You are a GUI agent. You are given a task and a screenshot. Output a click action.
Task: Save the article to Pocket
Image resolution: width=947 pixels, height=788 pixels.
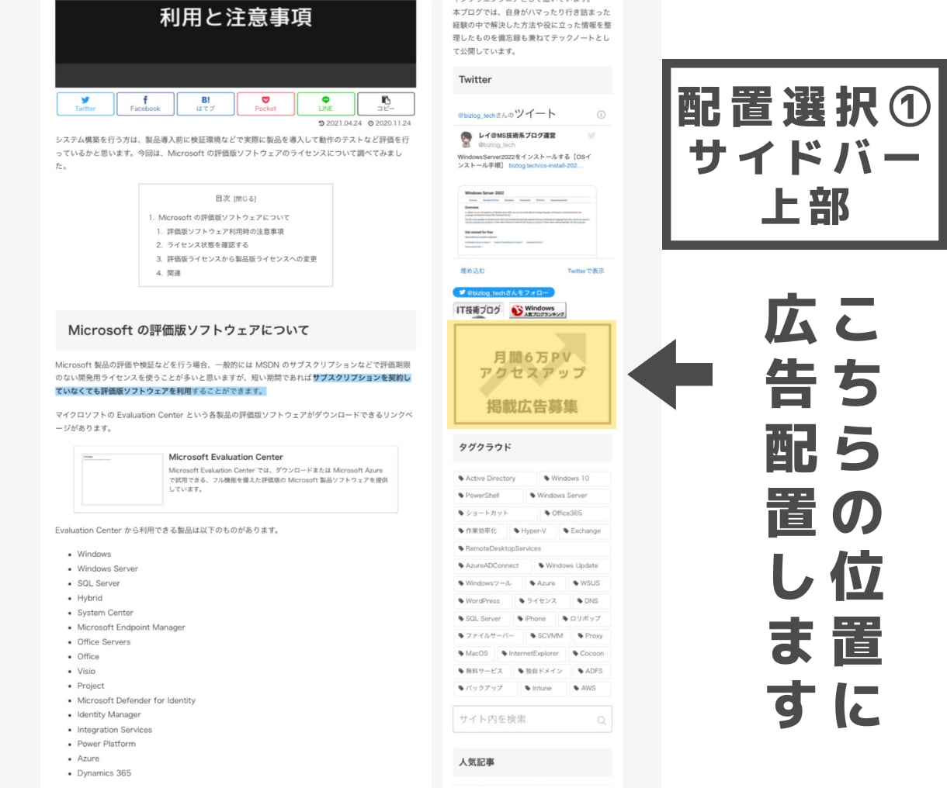pos(265,104)
